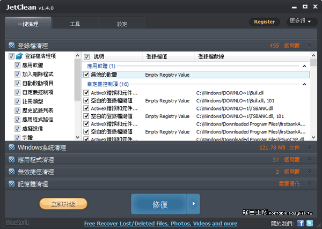Expand the 無效捷徑清理 section chevron
The height and width of the screenshot is (229, 322).
pyautogui.click(x=310, y=171)
